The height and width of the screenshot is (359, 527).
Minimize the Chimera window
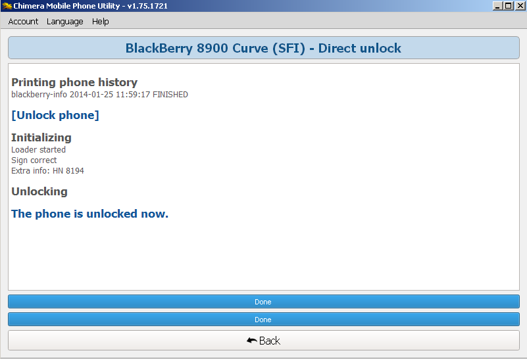498,6
